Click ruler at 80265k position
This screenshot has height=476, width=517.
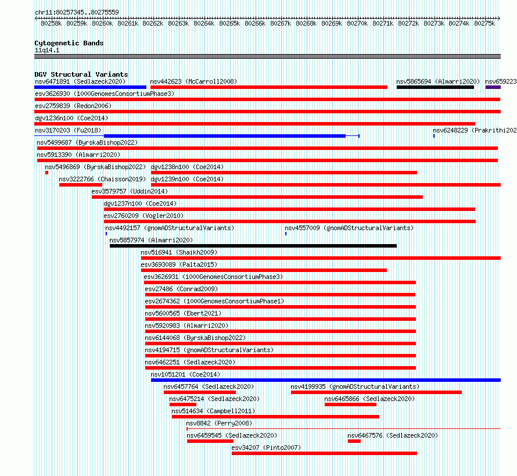pyautogui.click(x=229, y=23)
